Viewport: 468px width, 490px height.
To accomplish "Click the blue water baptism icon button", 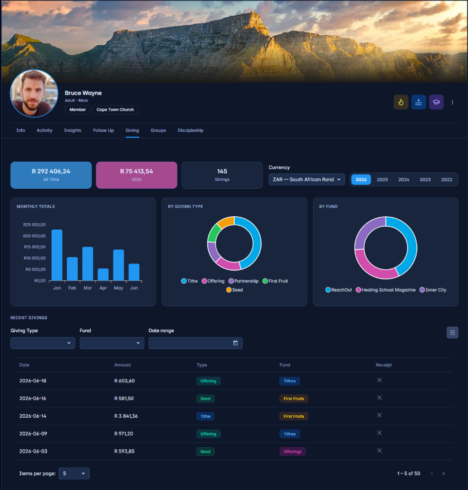I will click(419, 102).
